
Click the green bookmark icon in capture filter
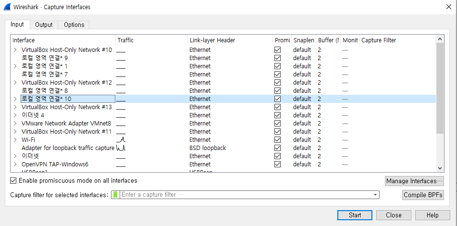pos(115,195)
